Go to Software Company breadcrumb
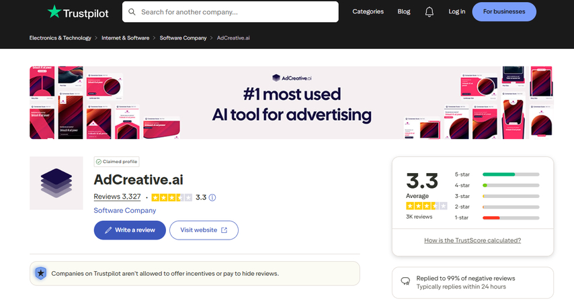574x300 pixels. point(183,38)
